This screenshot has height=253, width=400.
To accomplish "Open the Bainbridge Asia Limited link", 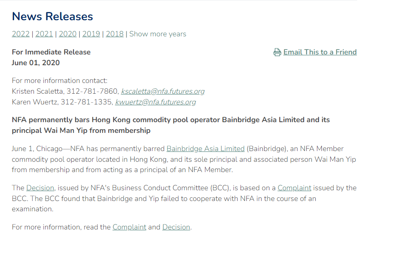I will [x=205, y=149].
